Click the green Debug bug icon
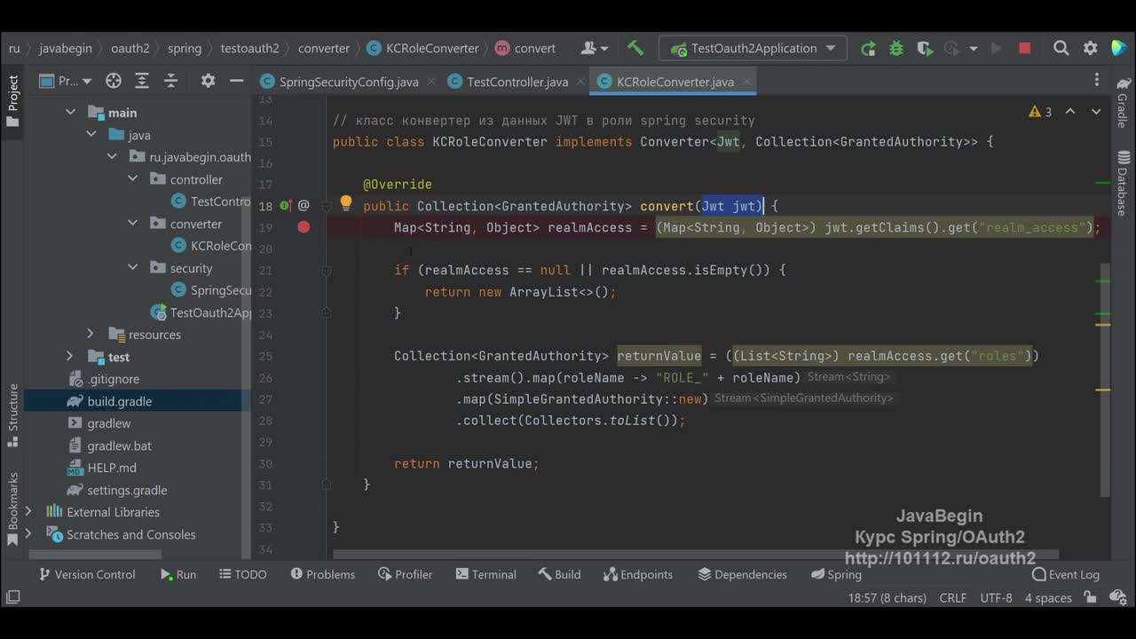Image resolution: width=1136 pixels, height=639 pixels. pyautogui.click(x=896, y=48)
